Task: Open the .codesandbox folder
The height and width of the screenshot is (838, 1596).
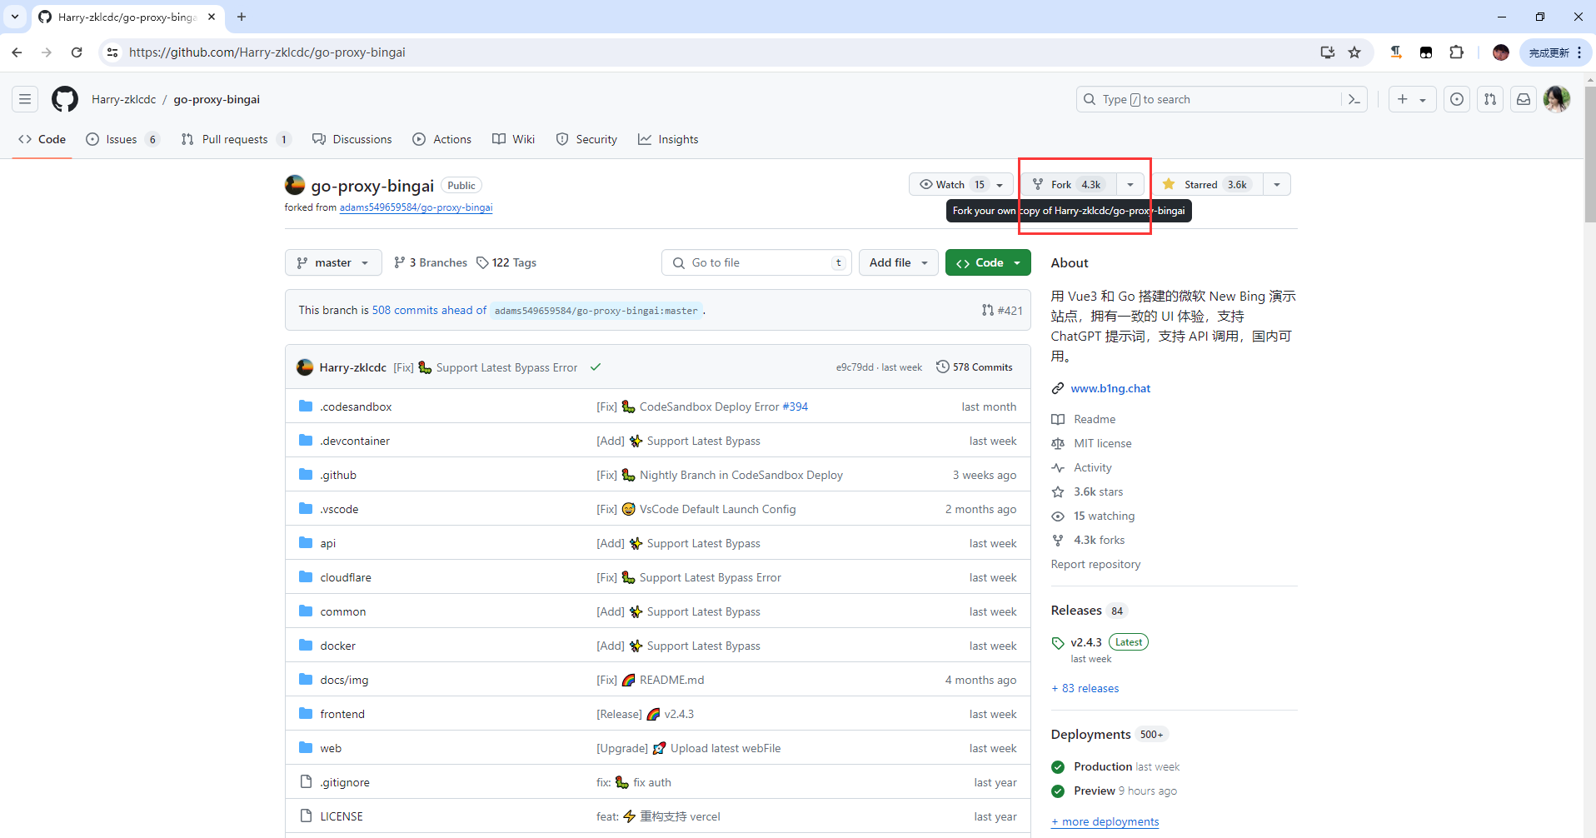Action: point(356,407)
